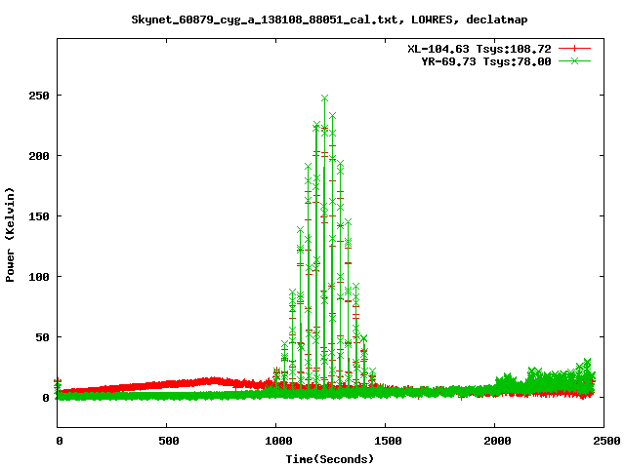Click the tallest green peak marker near 250
Screen dimensions: 625x468
pos(324,98)
